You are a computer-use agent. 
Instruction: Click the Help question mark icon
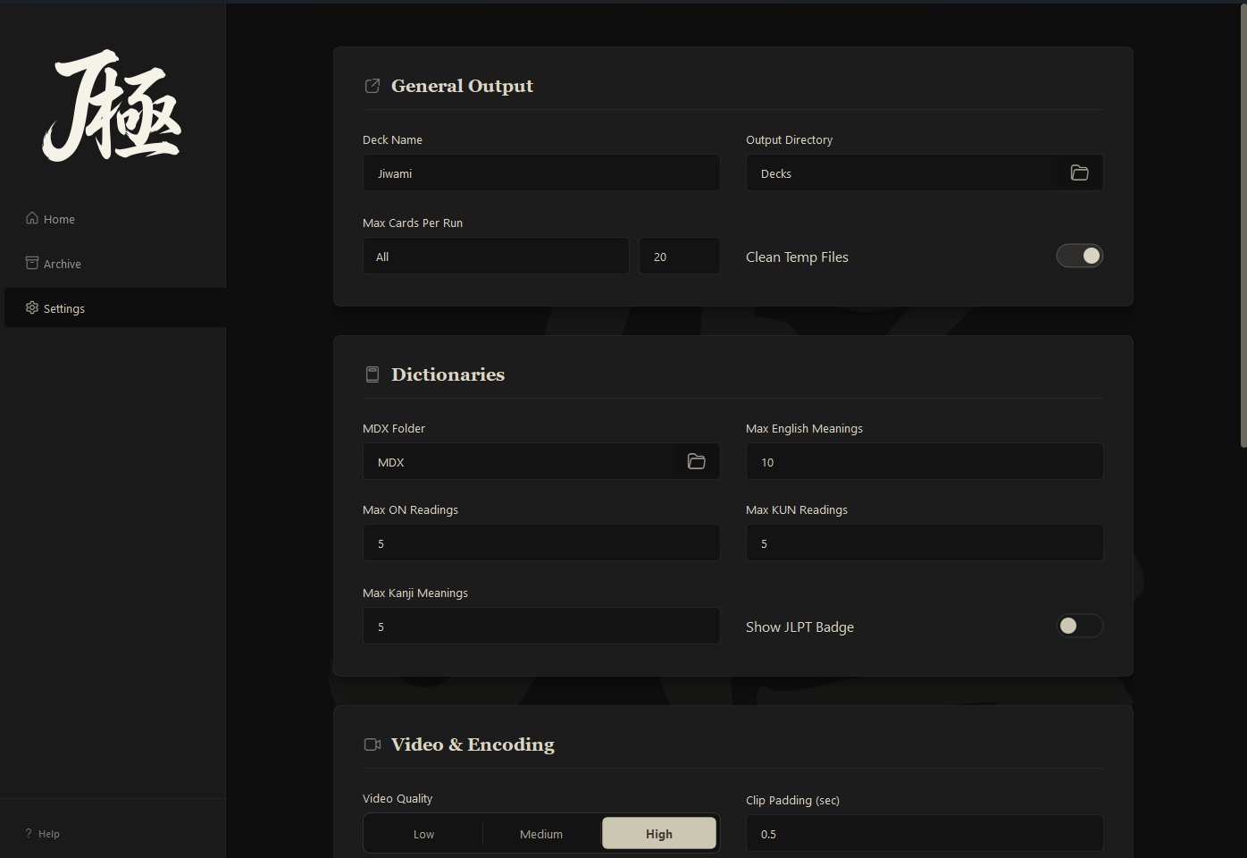(28, 833)
